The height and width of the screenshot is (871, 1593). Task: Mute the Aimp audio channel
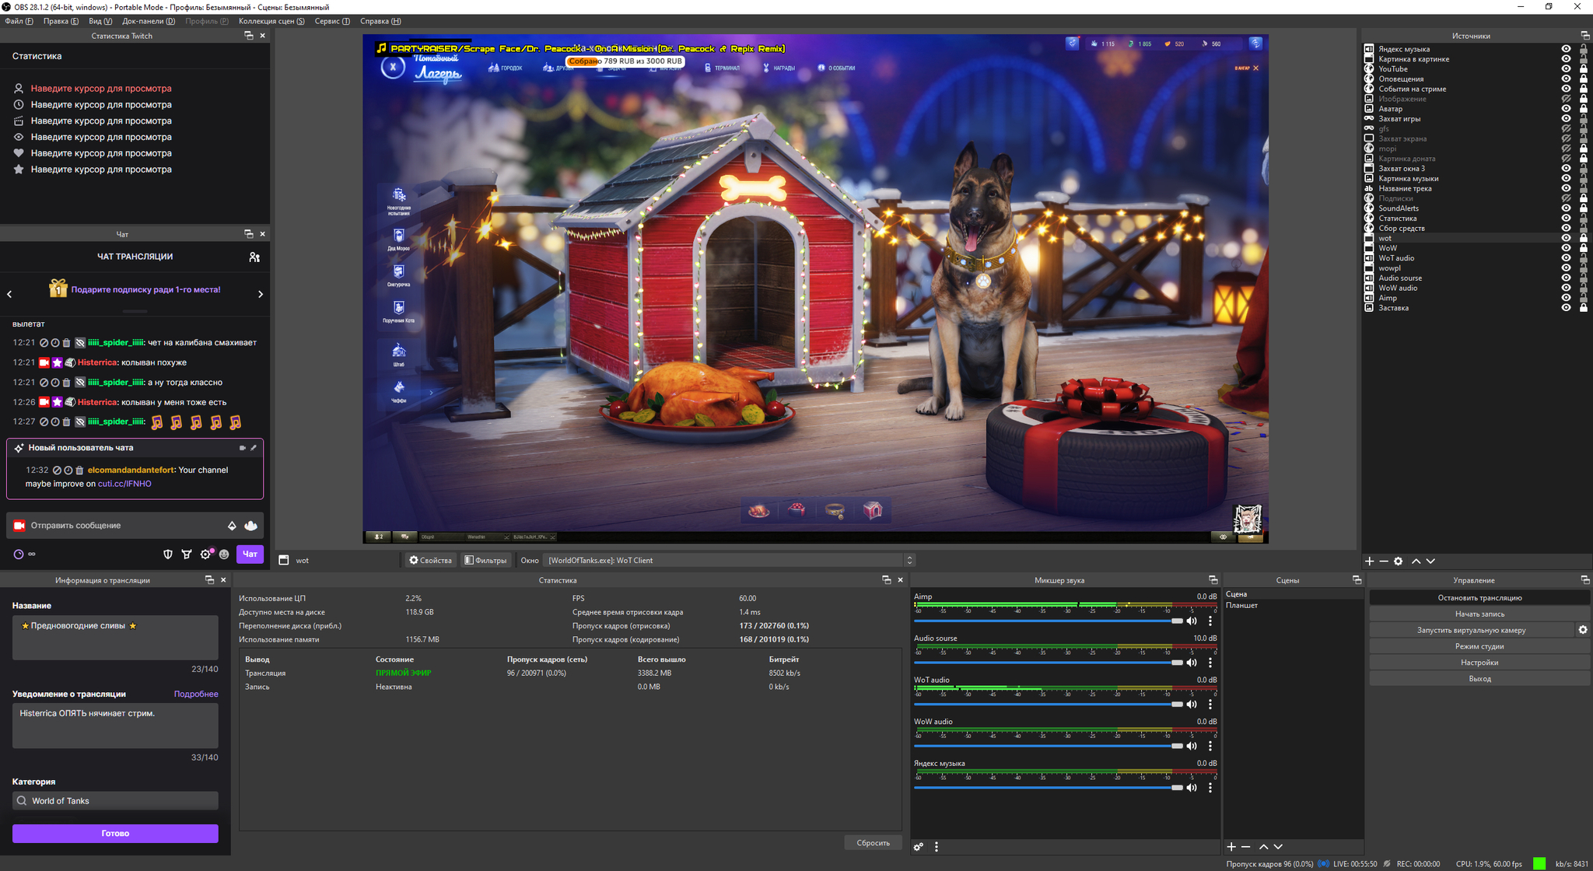(1192, 621)
